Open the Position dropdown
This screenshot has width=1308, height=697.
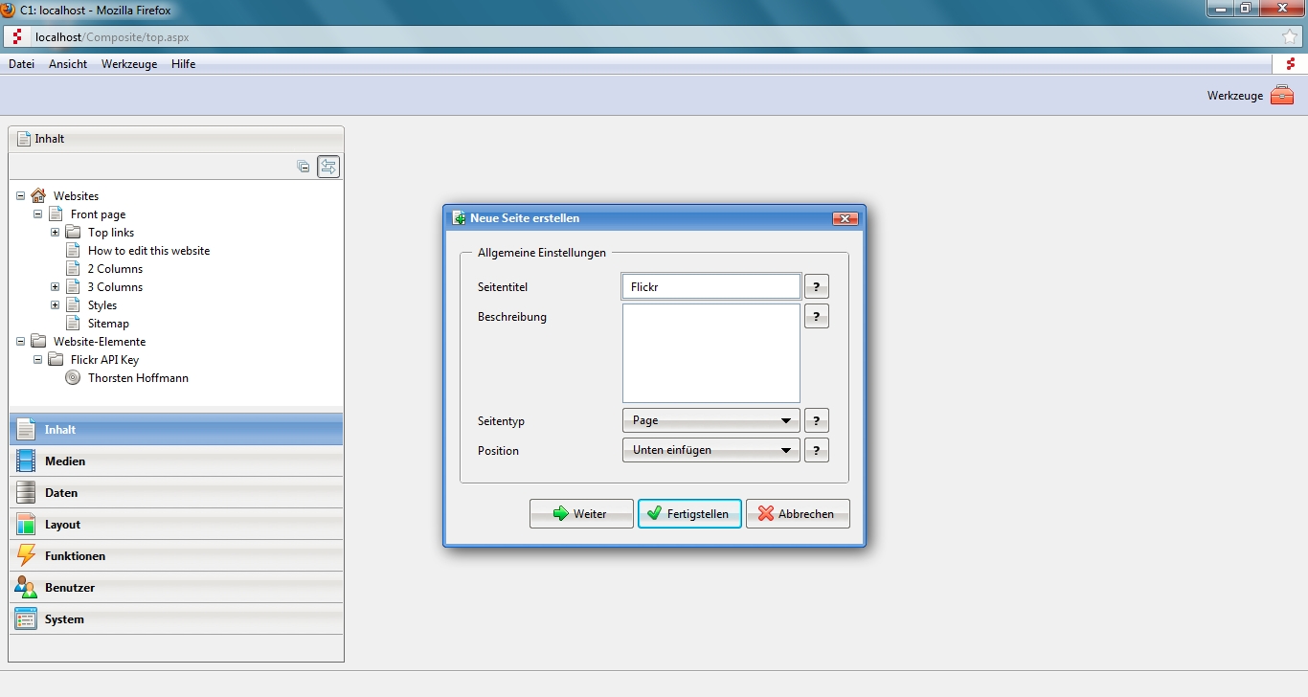(710, 450)
